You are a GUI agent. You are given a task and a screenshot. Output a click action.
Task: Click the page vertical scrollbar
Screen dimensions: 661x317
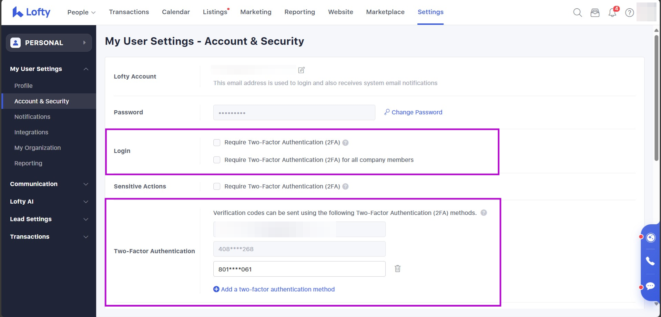[656, 96]
